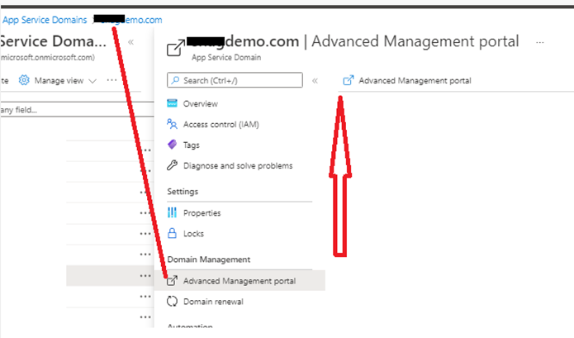Click the App Service Domain subtitle text
Viewport: 574px width, 338px height.
click(226, 58)
